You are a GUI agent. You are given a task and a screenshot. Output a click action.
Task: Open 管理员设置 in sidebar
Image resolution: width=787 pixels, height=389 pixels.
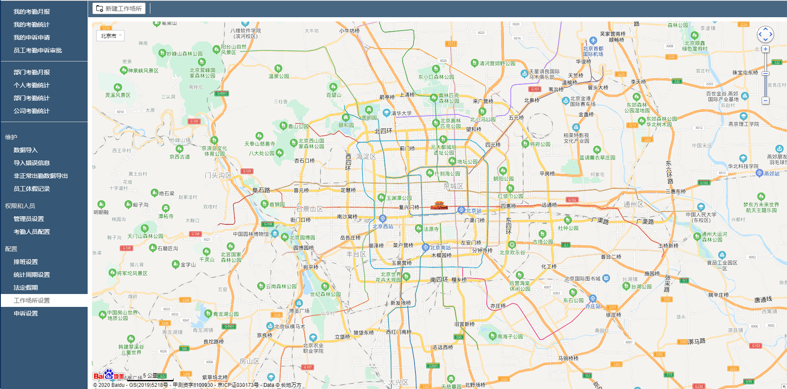[x=29, y=219]
